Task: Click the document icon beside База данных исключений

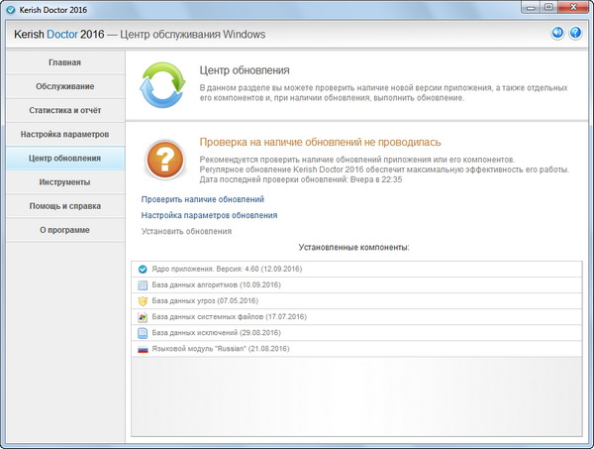Action: pyautogui.click(x=143, y=333)
